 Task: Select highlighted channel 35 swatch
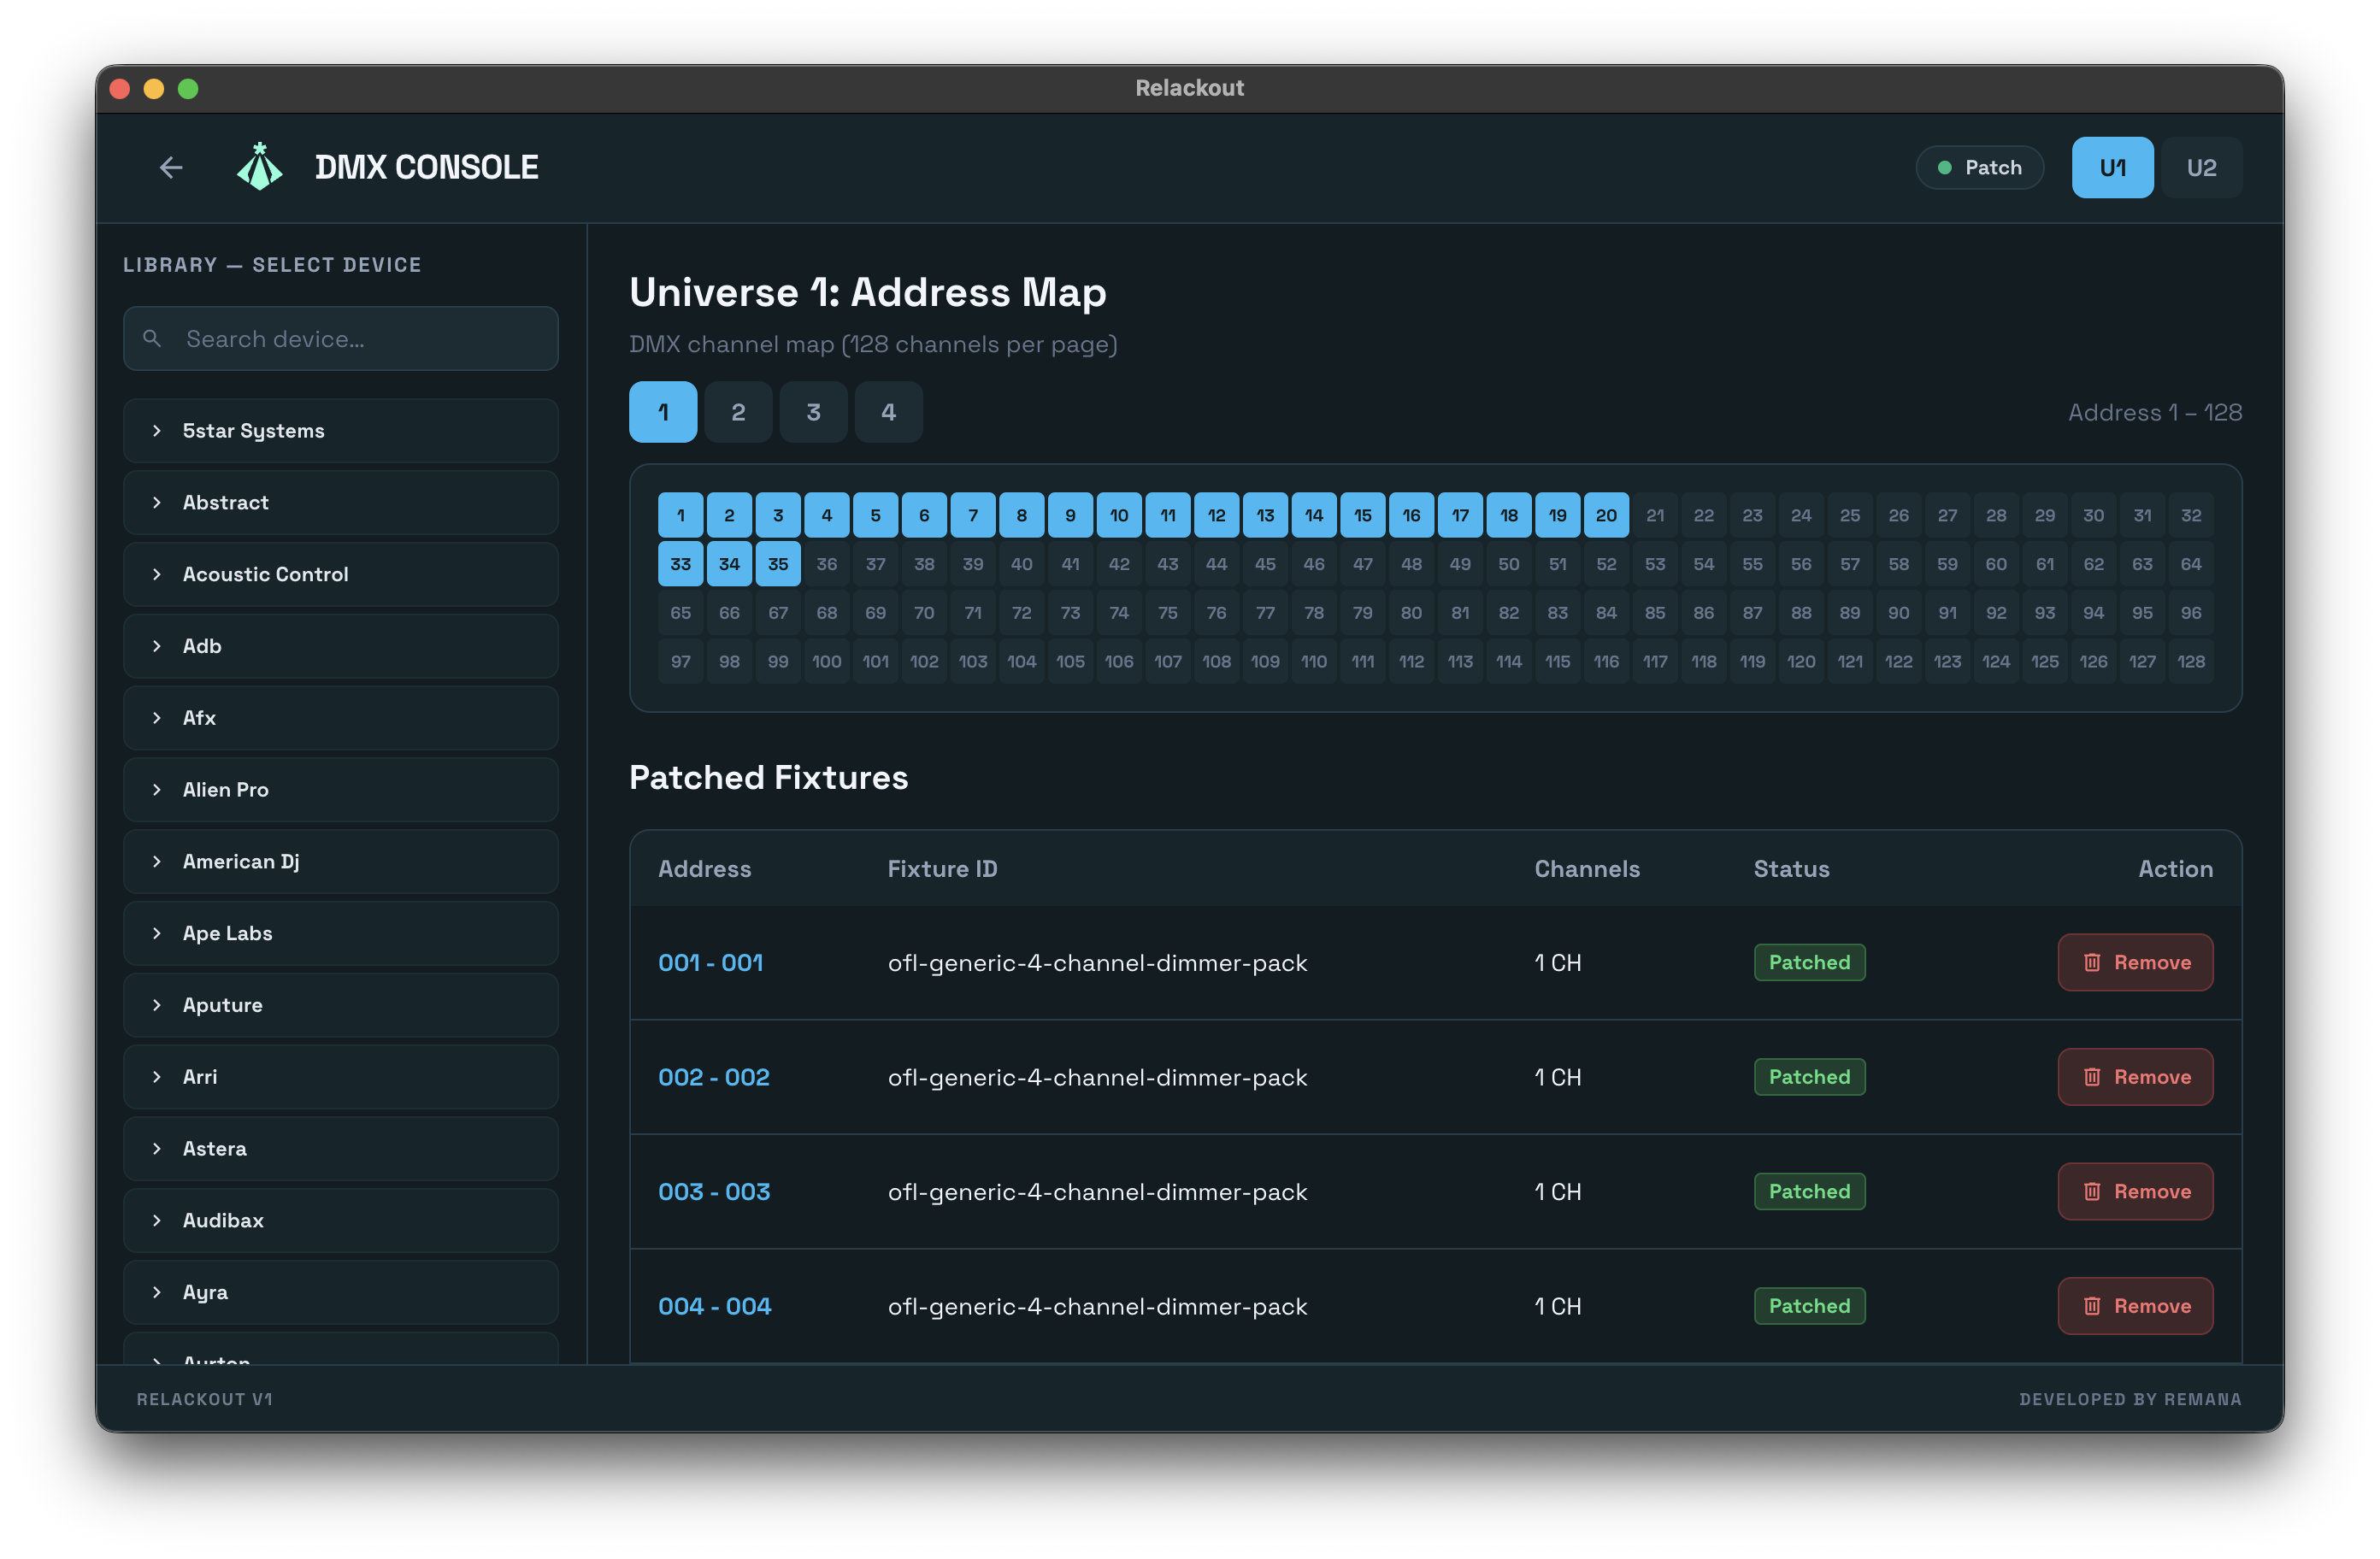(778, 565)
